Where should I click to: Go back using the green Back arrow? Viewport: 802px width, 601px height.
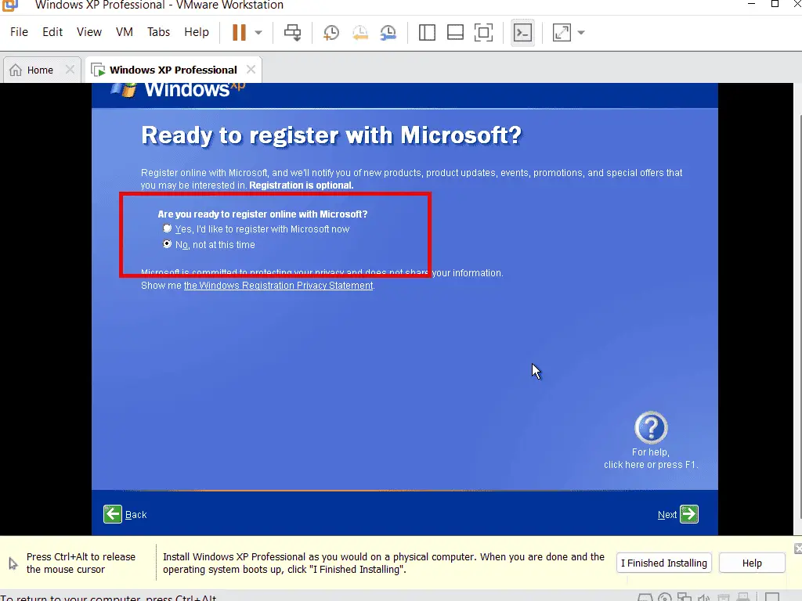113,514
